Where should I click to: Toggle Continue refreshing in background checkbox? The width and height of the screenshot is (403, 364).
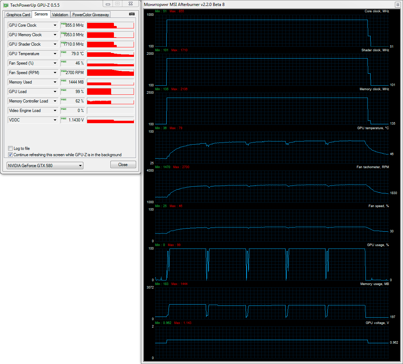point(10,155)
